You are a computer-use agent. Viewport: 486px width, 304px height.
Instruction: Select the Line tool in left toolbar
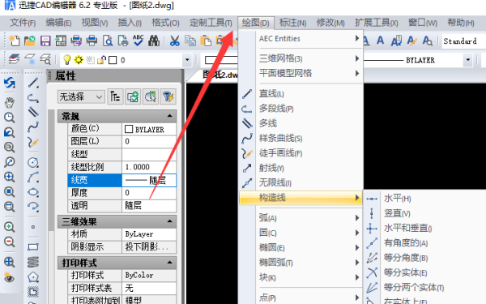pyautogui.click(x=33, y=83)
